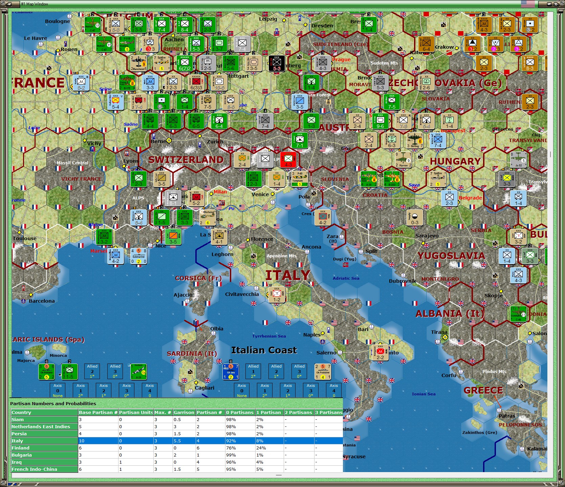The image size is (565, 487).
Task: Click the 0 Partisans column header
Action: tap(240, 412)
